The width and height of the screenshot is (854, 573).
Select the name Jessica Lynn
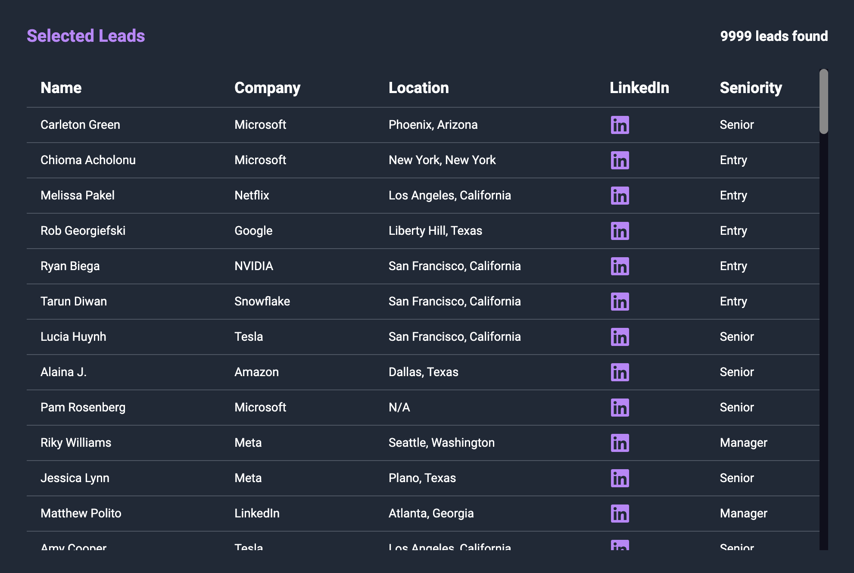coord(75,478)
